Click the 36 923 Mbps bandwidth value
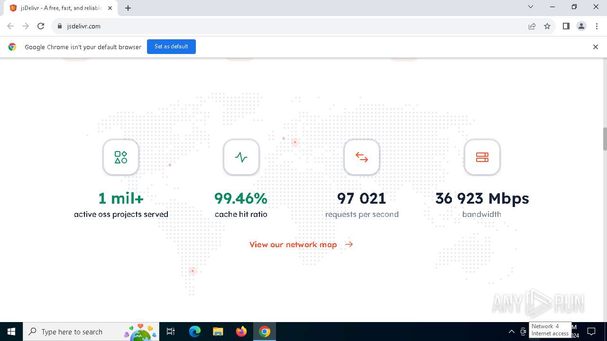 point(482,198)
